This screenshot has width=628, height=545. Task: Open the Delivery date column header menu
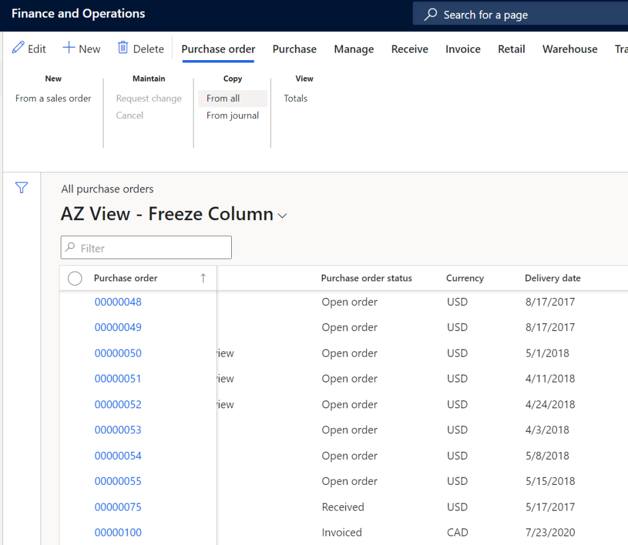[552, 278]
